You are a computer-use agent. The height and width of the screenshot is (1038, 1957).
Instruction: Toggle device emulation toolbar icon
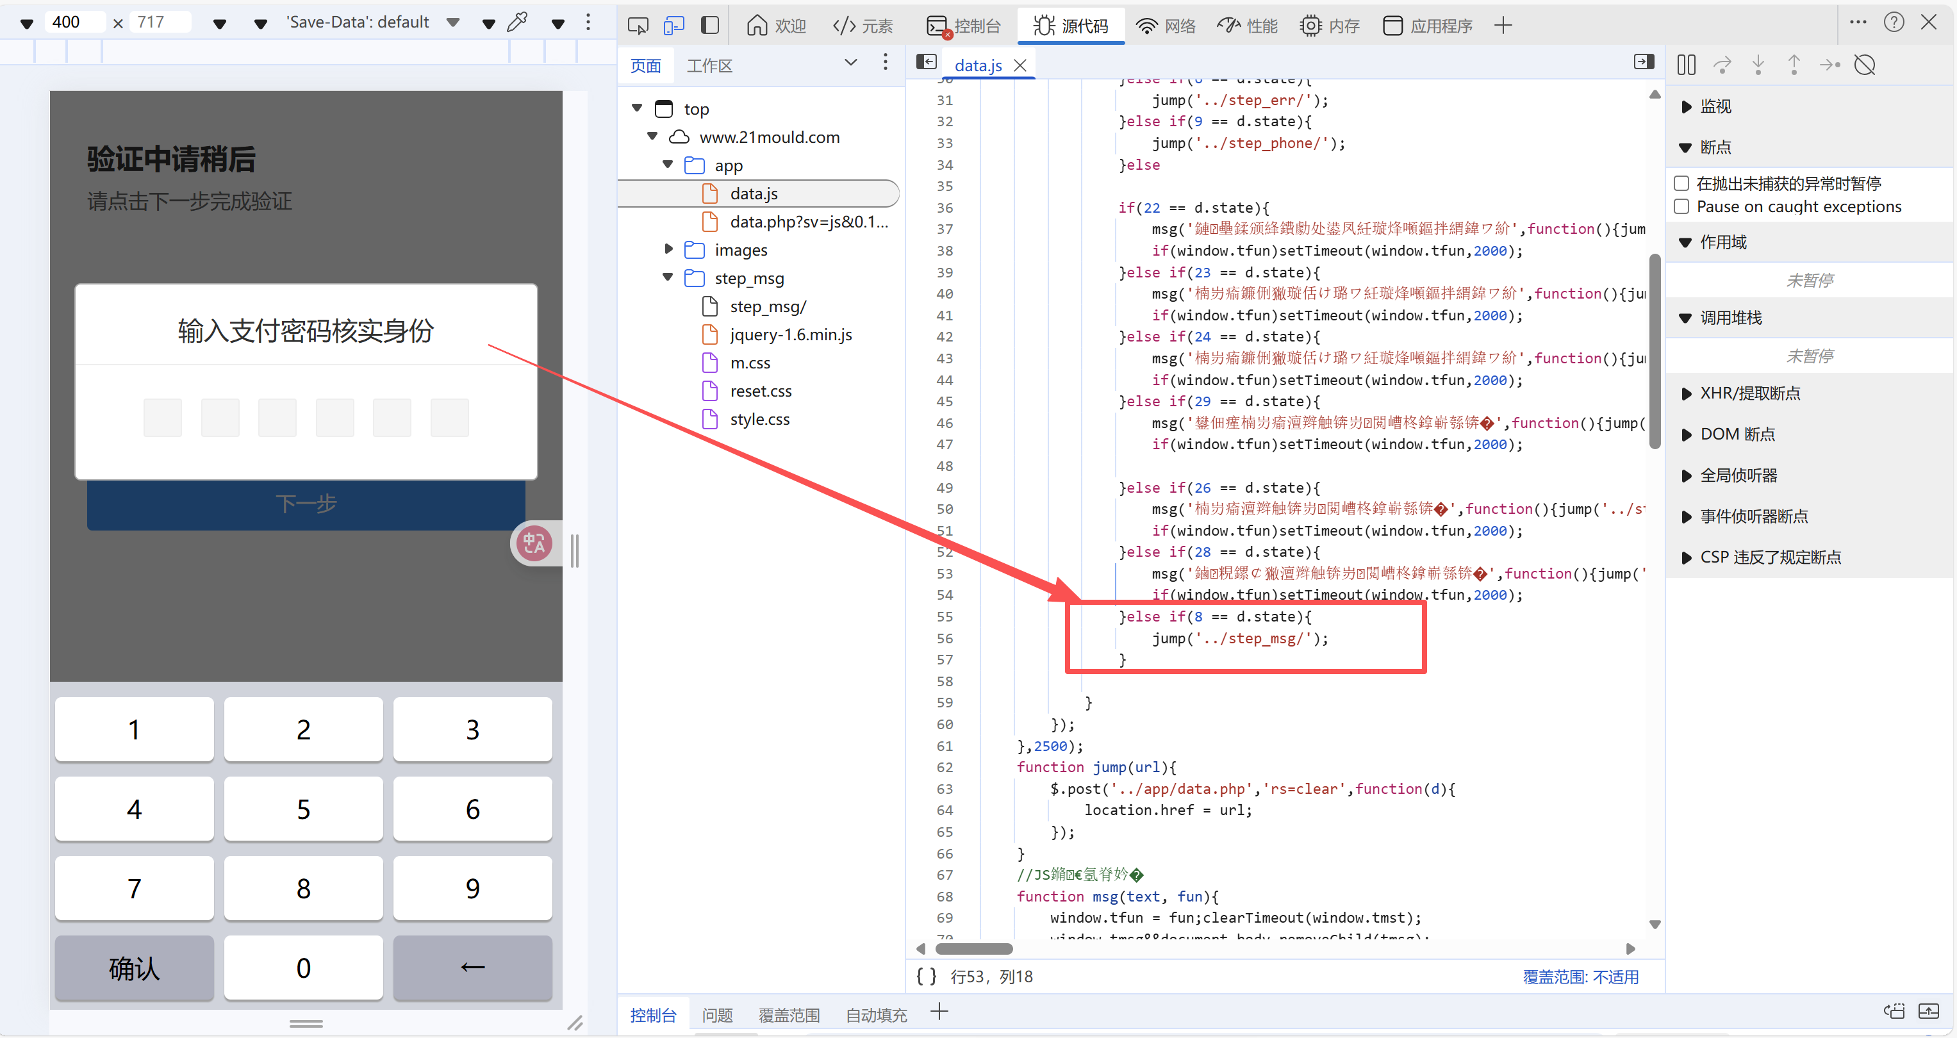(x=673, y=26)
